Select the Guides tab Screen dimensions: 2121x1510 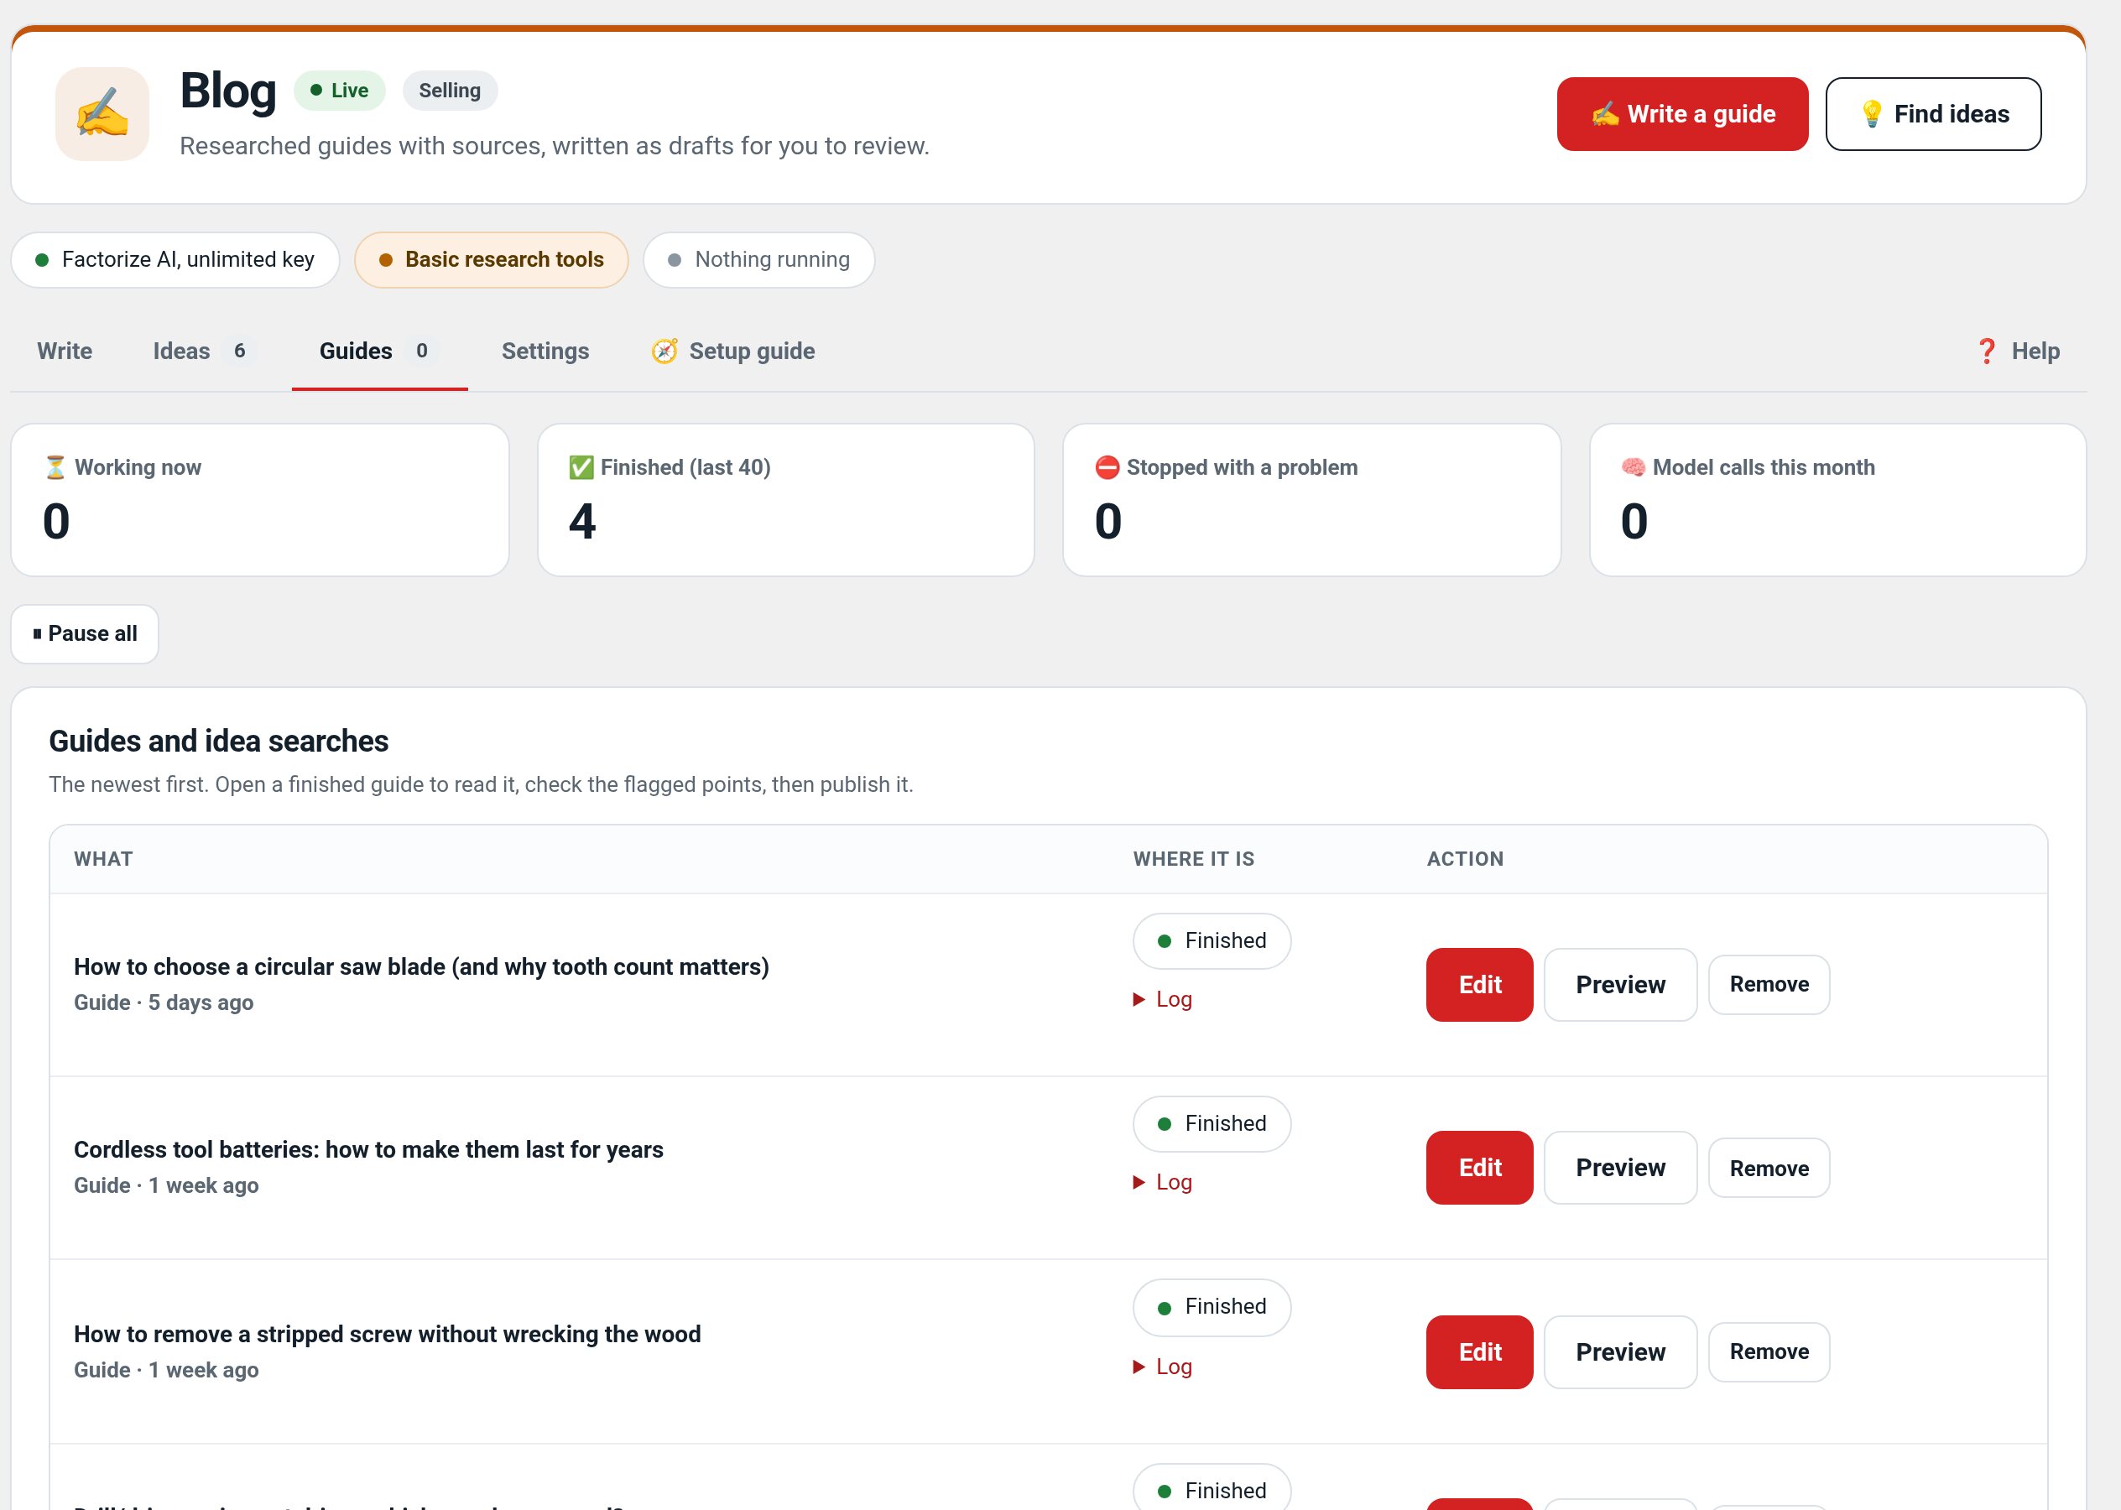point(379,351)
